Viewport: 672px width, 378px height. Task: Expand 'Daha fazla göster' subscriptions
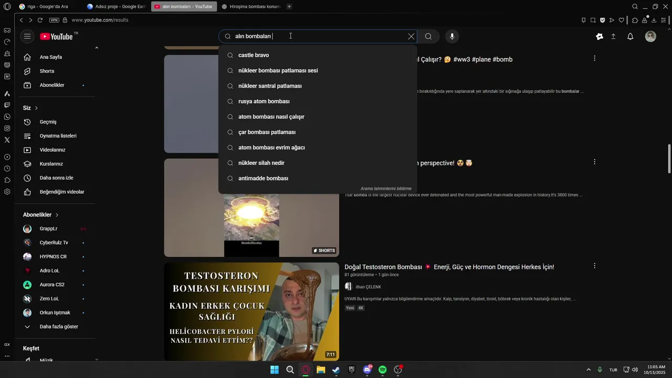(x=55, y=327)
